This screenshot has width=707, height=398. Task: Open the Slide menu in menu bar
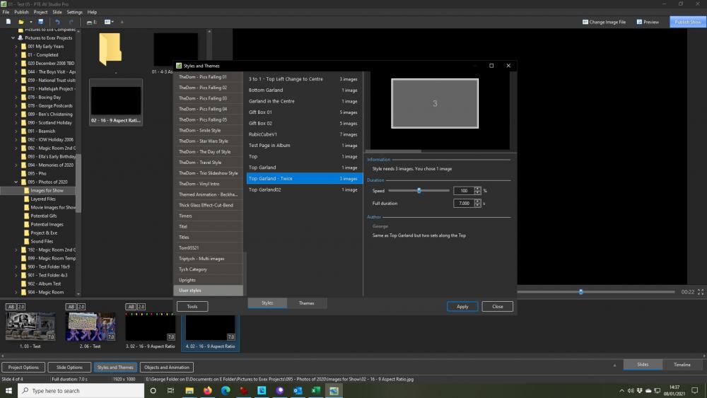57,12
